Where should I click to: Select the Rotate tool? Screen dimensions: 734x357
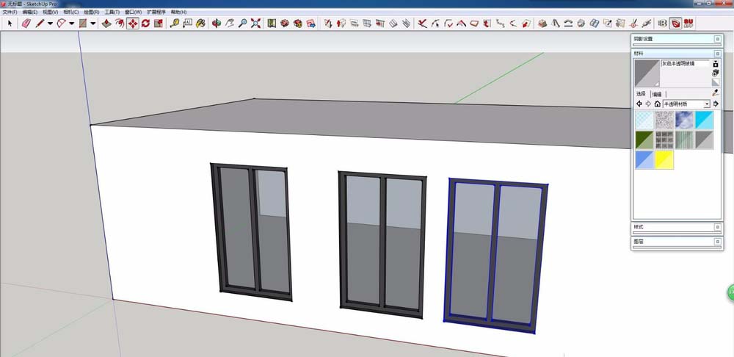tap(145, 23)
